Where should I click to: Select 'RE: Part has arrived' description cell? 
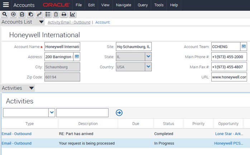(76, 134)
